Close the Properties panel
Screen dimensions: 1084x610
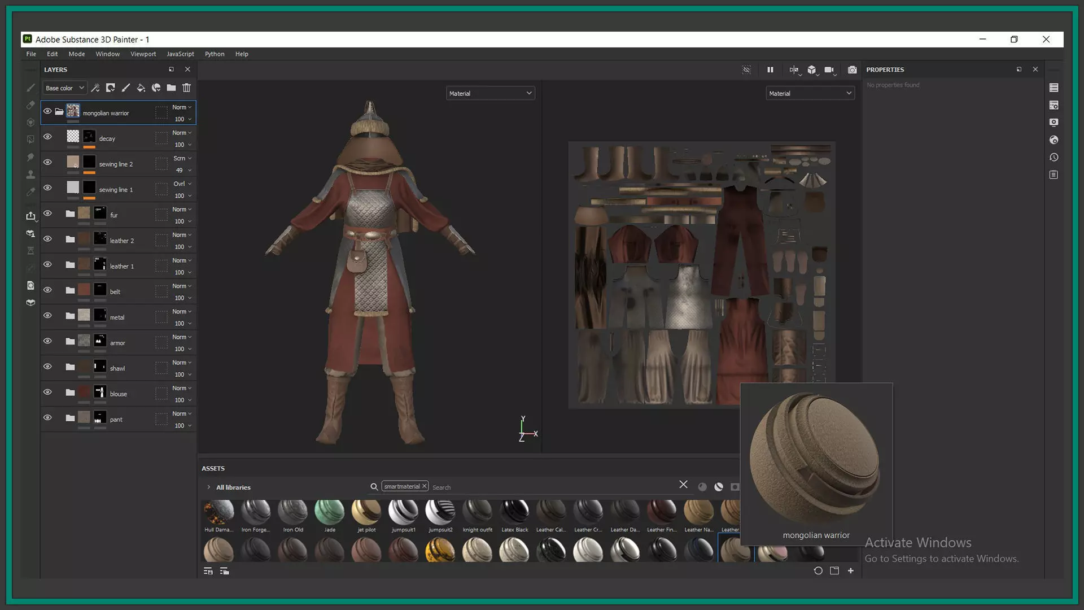(1035, 69)
